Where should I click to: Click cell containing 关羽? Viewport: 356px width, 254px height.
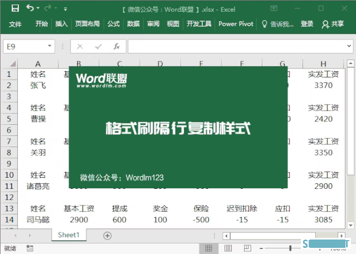[x=38, y=153]
